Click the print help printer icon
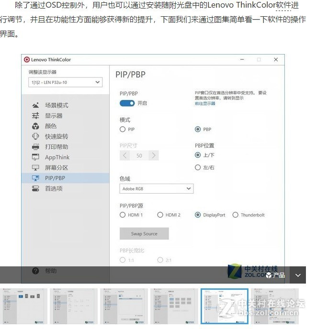 (x=35, y=147)
